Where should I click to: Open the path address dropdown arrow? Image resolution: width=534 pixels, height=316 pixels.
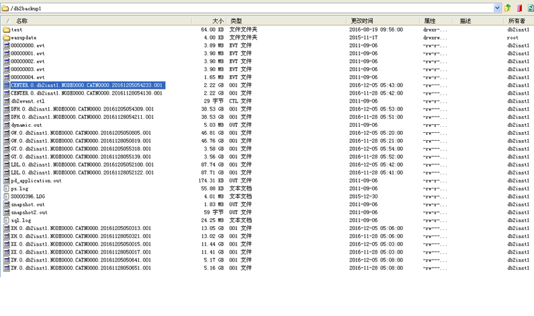pos(497,8)
